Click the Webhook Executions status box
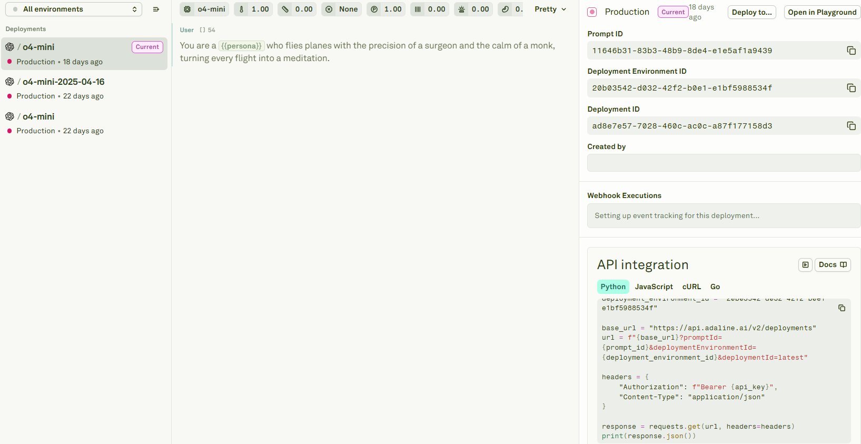Viewport: 861px width, 444px height. click(x=724, y=215)
